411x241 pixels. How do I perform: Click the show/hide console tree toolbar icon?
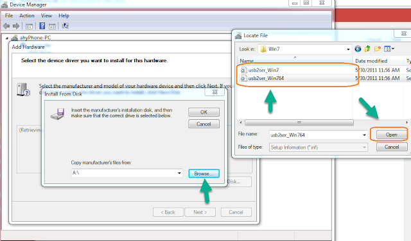pos(29,26)
